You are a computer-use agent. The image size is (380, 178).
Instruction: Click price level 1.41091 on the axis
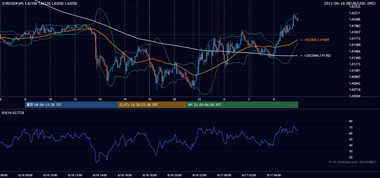pos(355,71)
